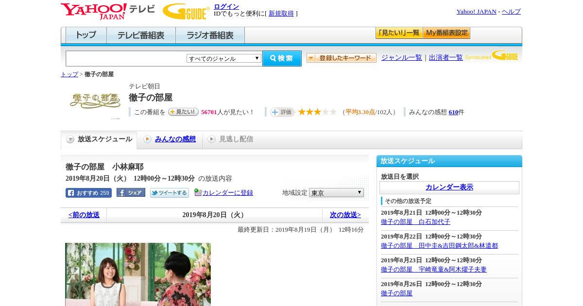Click the Facebook おすすめ 259 button
The image size is (583, 306).
pos(88,193)
